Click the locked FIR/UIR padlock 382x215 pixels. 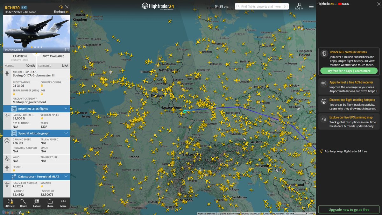(14, 170)
